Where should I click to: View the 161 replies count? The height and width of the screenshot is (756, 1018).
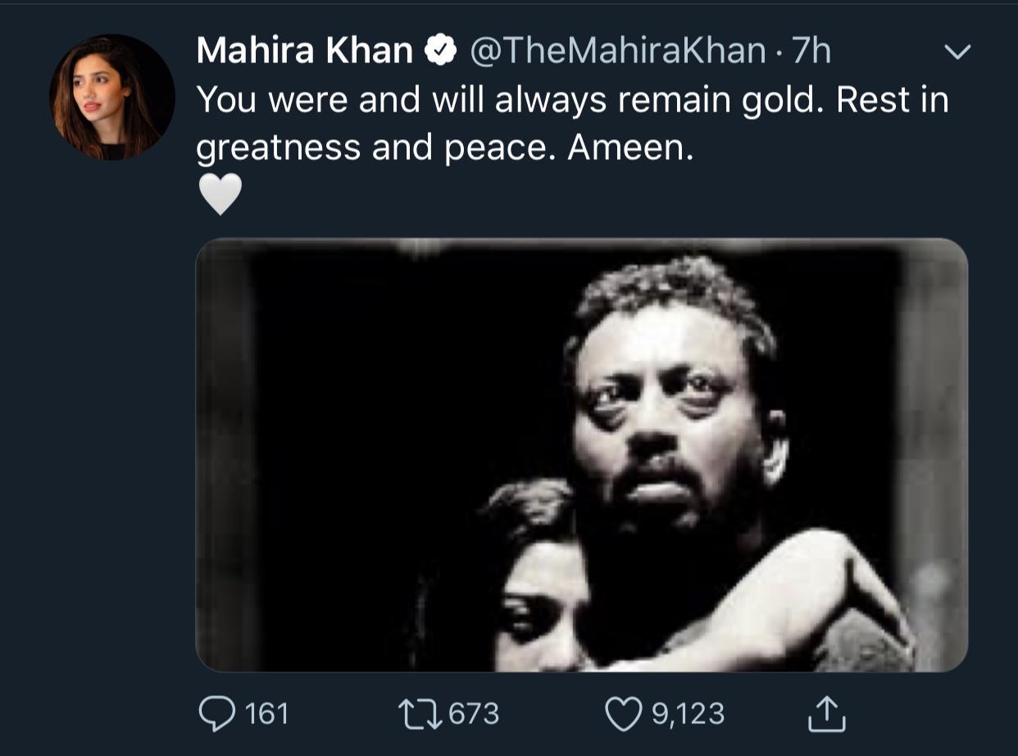pyautogui.click(x=267, y=713)
